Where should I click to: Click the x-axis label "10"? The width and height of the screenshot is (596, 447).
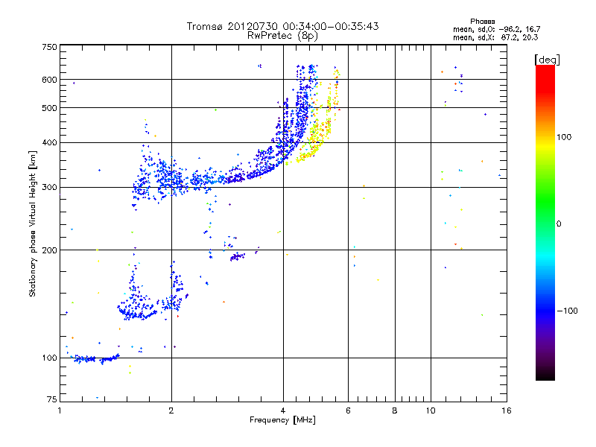coord(431,410)
